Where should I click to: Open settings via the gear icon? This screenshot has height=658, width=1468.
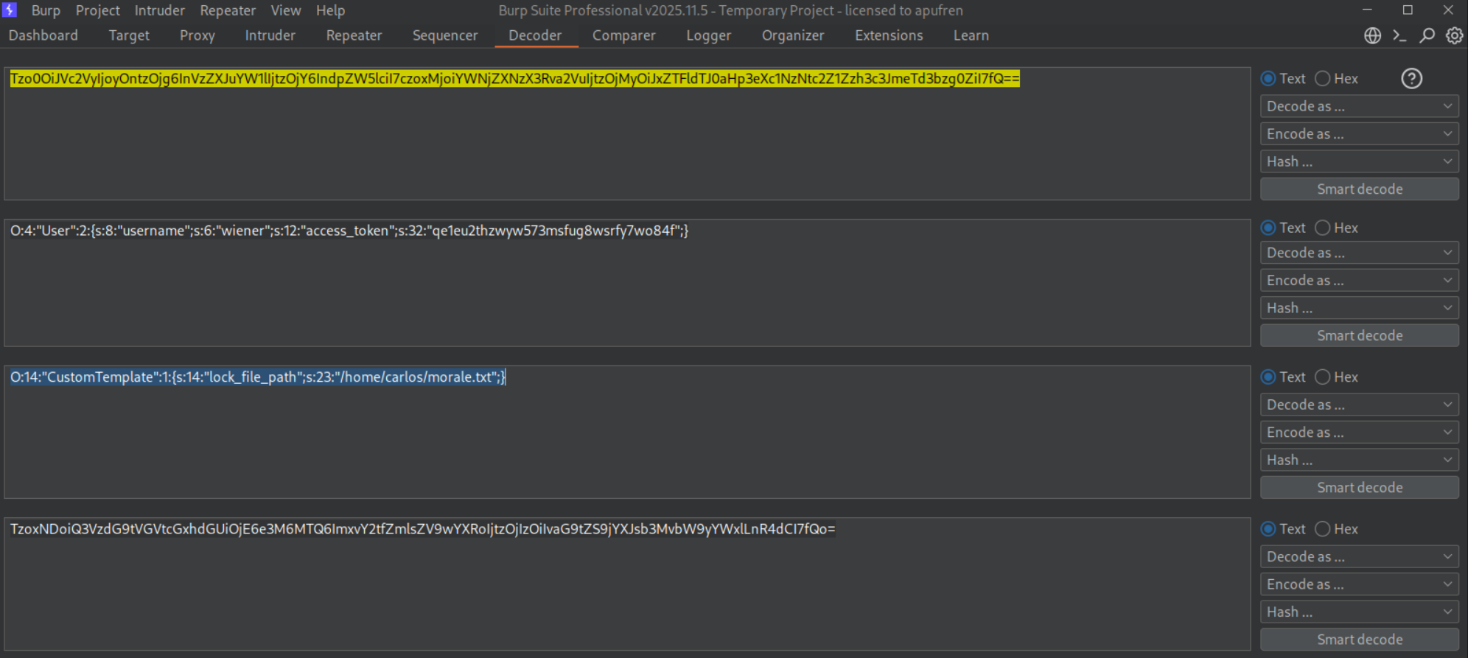(x=1454, y=35)
